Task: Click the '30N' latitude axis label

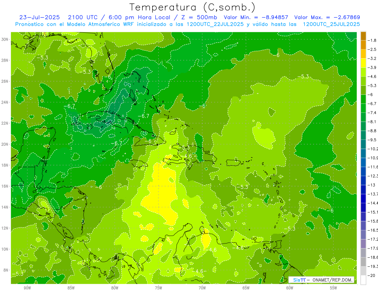Action: (5, 39)
